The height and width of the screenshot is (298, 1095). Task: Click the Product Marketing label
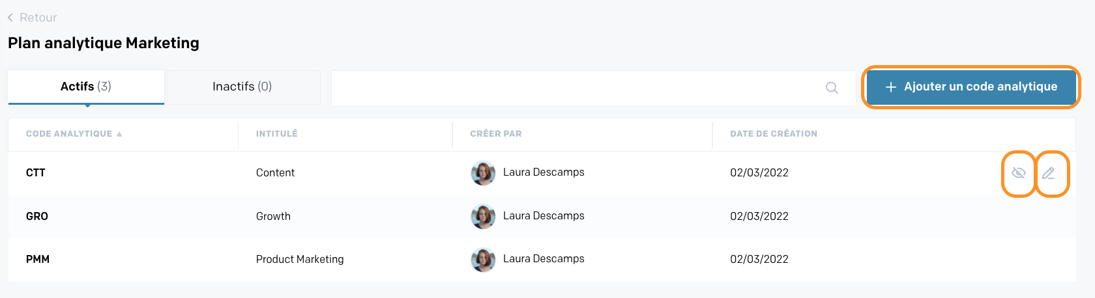point(299,260)
